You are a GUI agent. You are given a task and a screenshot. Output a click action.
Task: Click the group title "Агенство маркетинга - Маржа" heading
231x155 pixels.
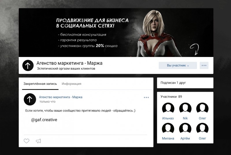[x=69, y=63]
